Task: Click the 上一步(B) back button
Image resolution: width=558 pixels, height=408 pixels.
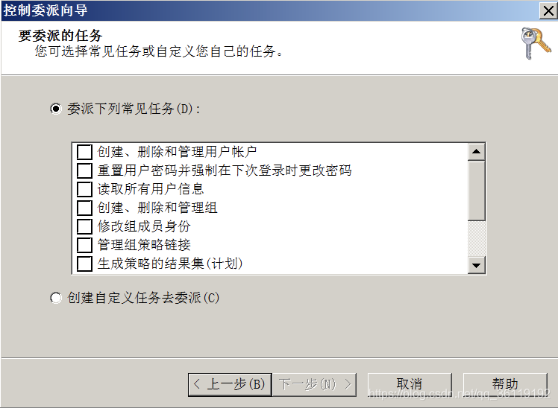Action: (230, 384)
